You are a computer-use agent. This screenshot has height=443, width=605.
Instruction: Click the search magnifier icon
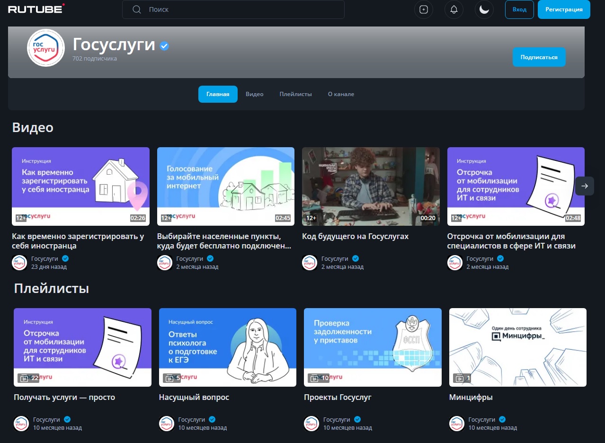coord(137,9)
